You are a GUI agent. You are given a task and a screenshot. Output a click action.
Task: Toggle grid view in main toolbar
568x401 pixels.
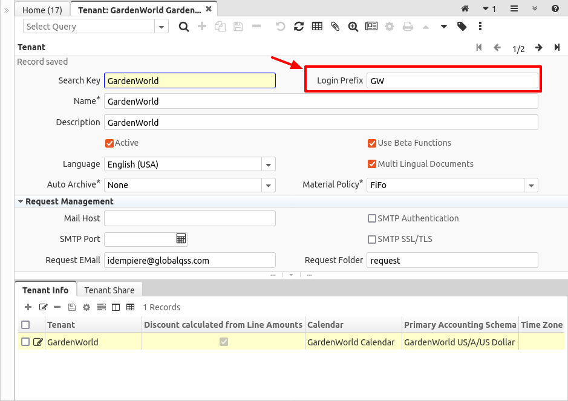click(x=316, y=27)
